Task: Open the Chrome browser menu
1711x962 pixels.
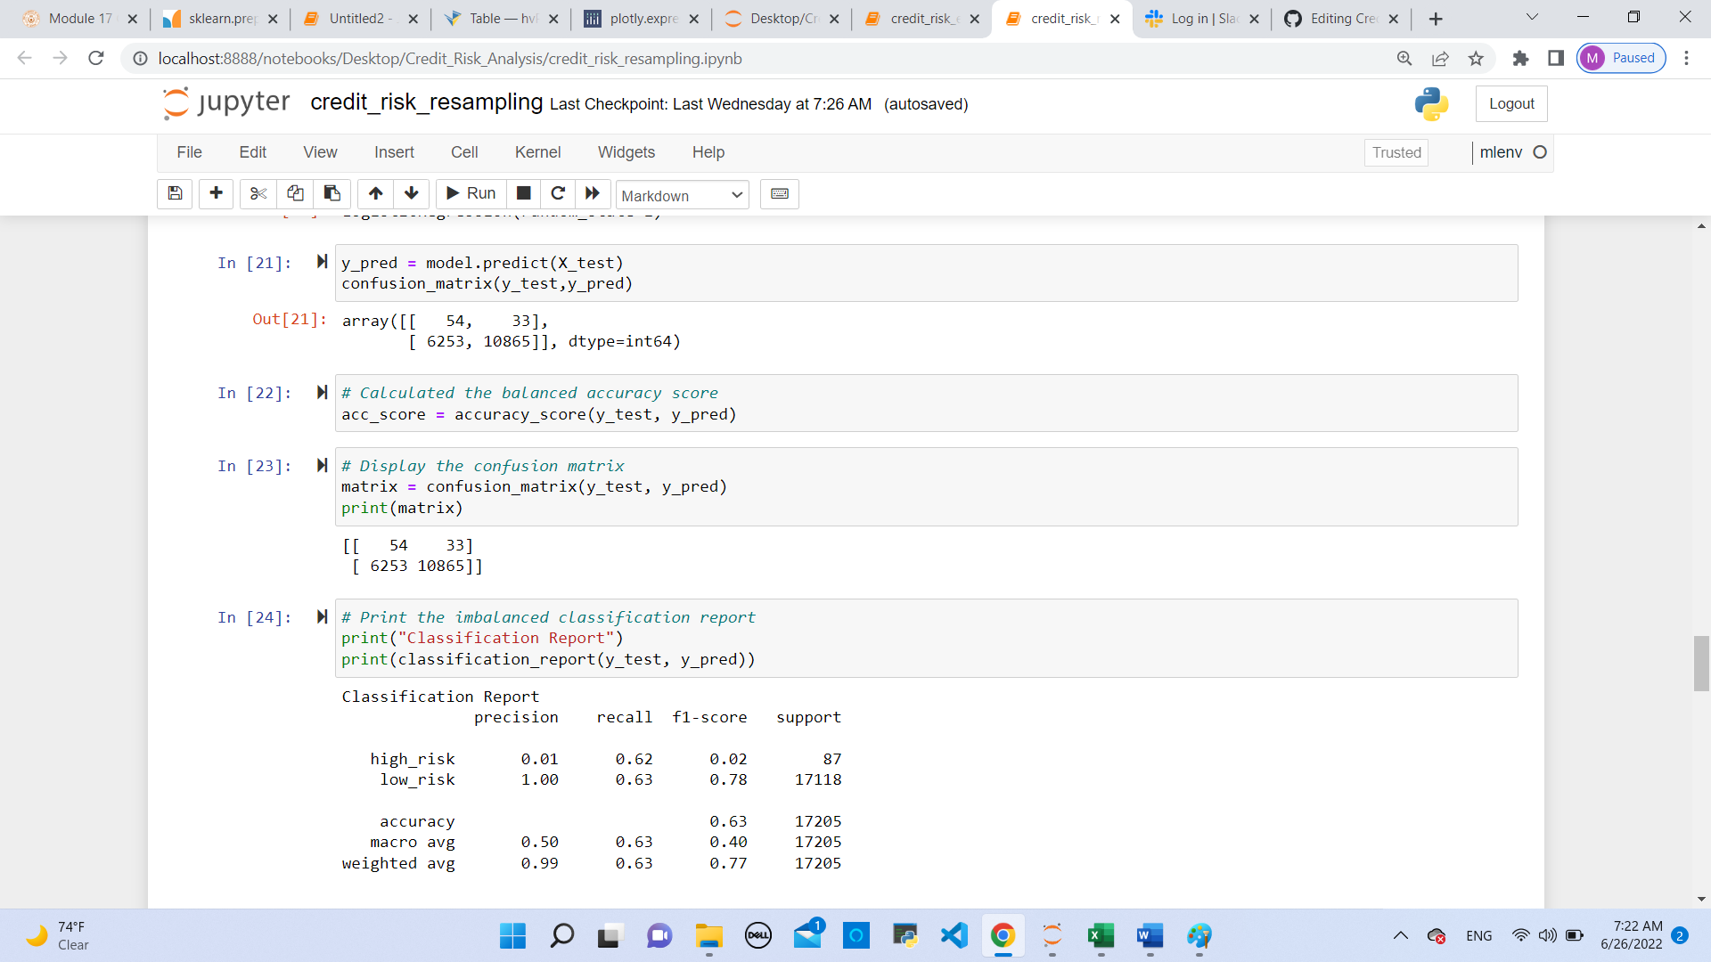Action: (x=1686, y=58)
